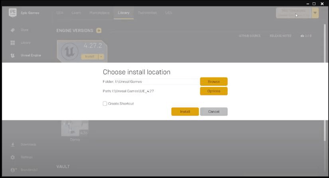Click the user account avatar icon
Viewport: 329px width, 178px height.
click(13, 170)
